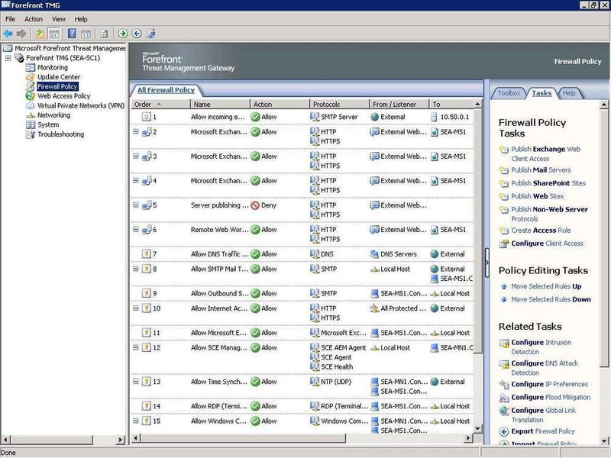Screen dimensions: 611x458
Task: Click Configure Flood Mitigation link
Action: point(551,397)
